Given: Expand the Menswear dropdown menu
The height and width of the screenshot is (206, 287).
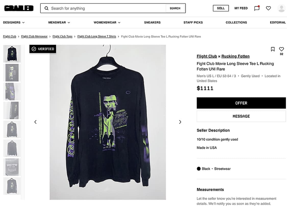Looking at the screenshot, I should [59, 22].
